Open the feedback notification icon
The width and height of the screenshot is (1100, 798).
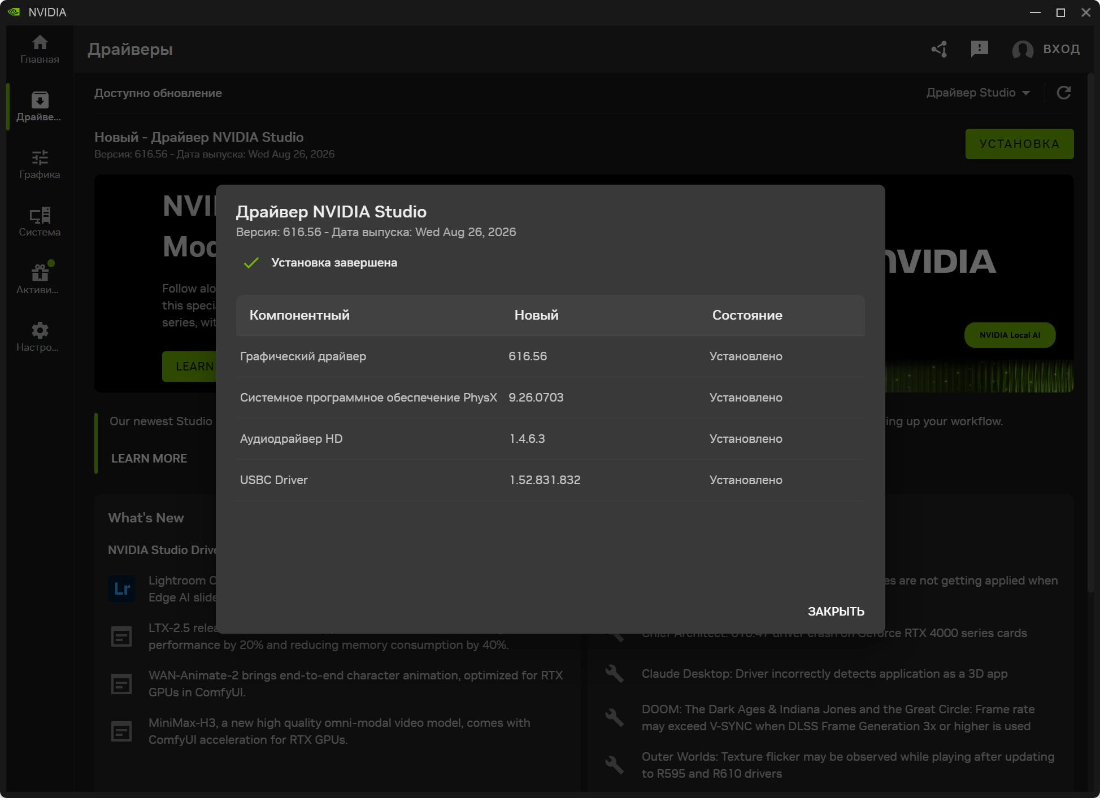(979, 49)
